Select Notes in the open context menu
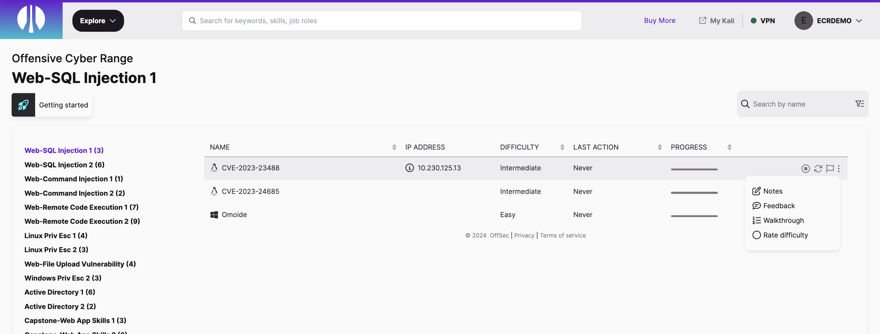 772,191
